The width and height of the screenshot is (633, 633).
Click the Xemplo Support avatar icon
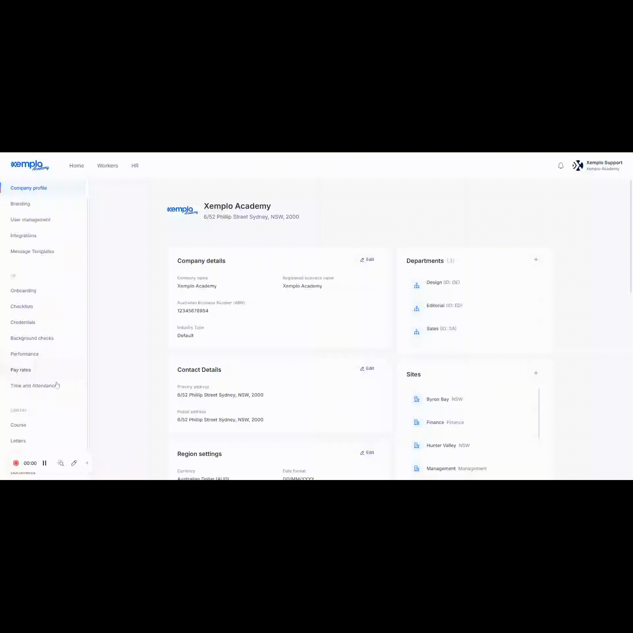[578, 166]
